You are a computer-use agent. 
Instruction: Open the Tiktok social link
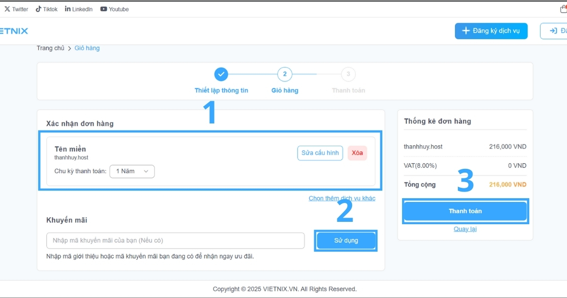(x=46, y=9)
